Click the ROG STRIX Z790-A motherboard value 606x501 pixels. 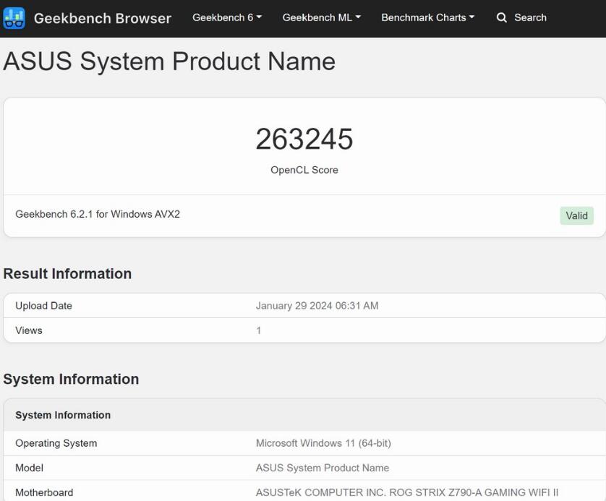coord(407,492)
